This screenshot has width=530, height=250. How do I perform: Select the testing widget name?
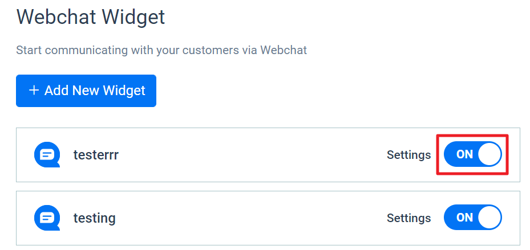tap(95, 218)
